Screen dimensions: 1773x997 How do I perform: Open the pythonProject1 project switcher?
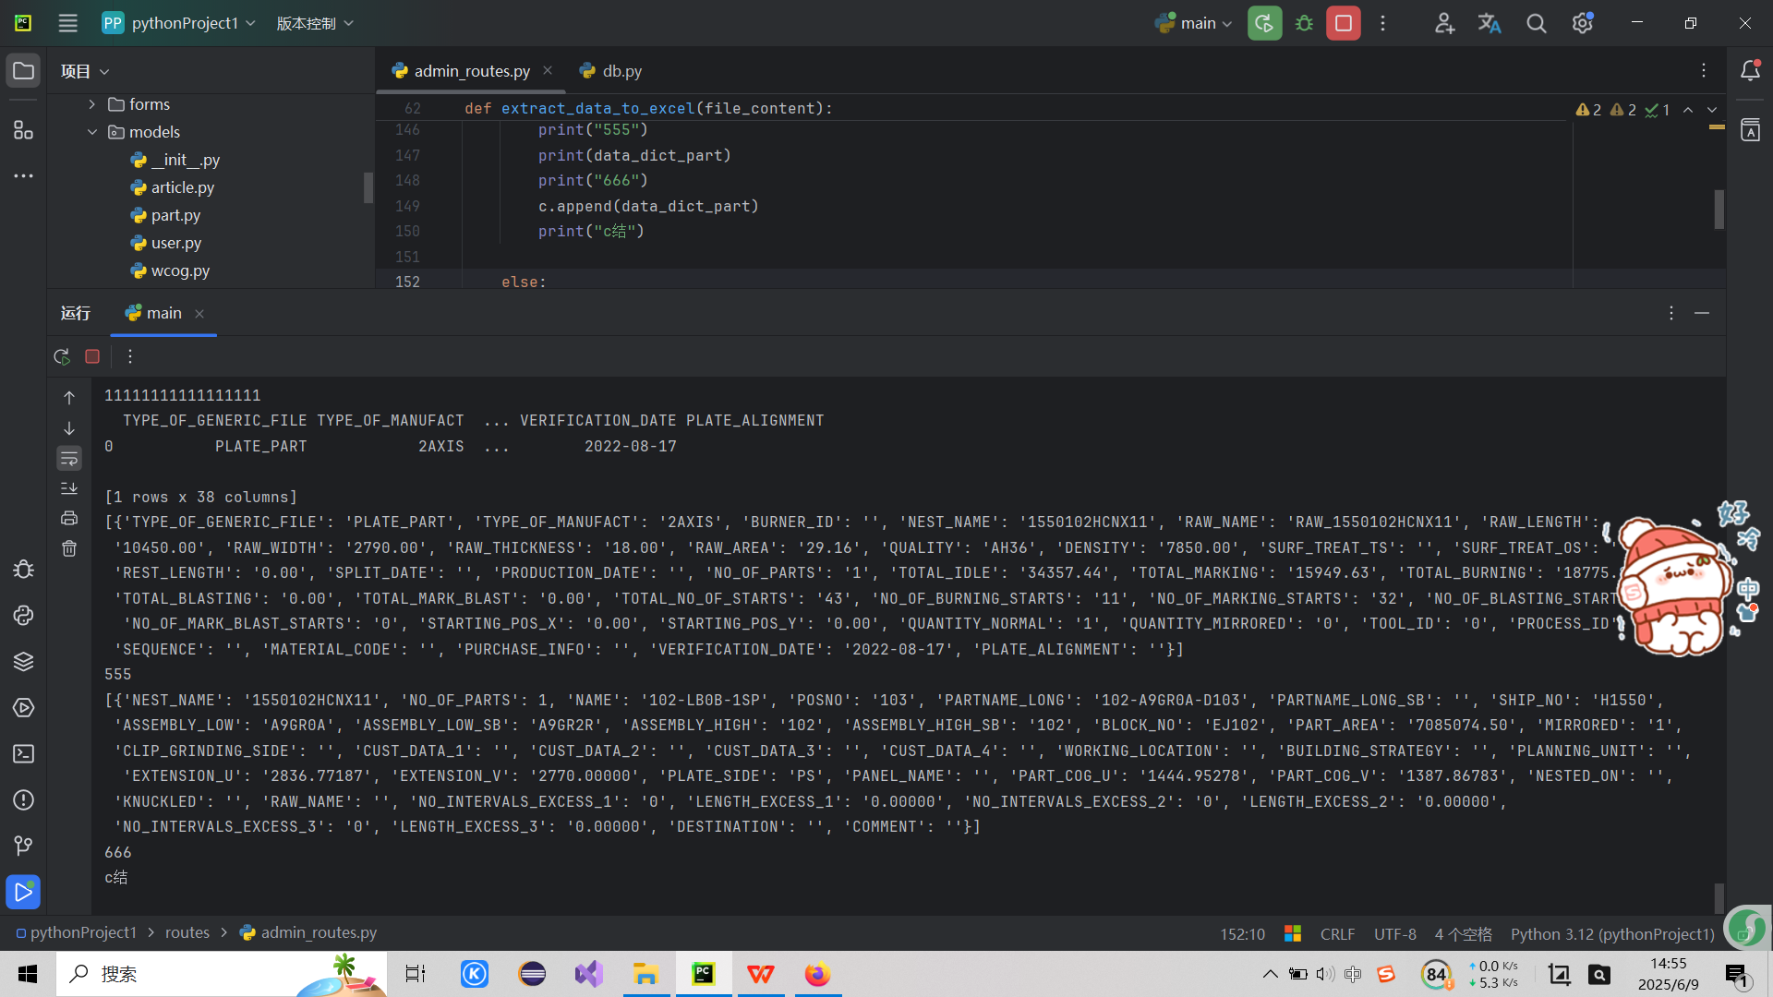point(178,23)
